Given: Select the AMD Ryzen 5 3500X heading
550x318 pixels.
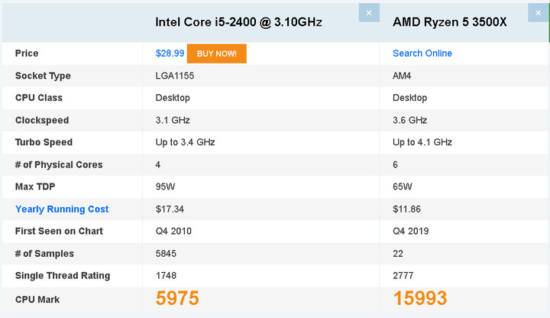Looking at the screenshot, I should (450, 22).
